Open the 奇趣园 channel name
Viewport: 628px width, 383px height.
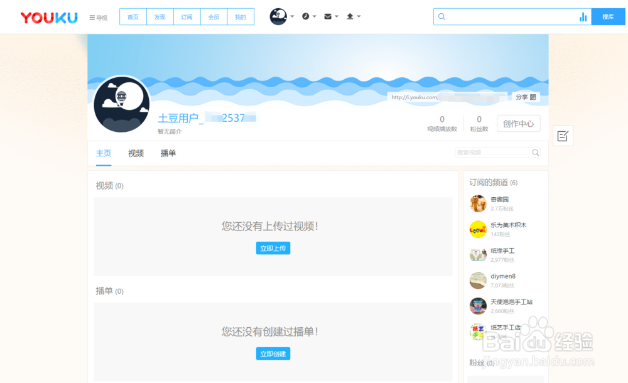499,200
